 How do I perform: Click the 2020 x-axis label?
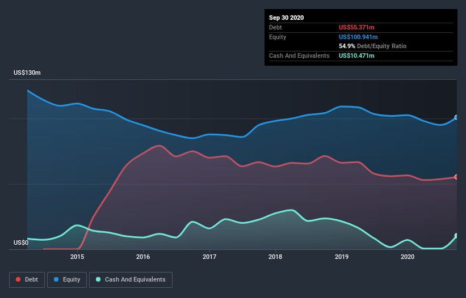coord(408,257)
